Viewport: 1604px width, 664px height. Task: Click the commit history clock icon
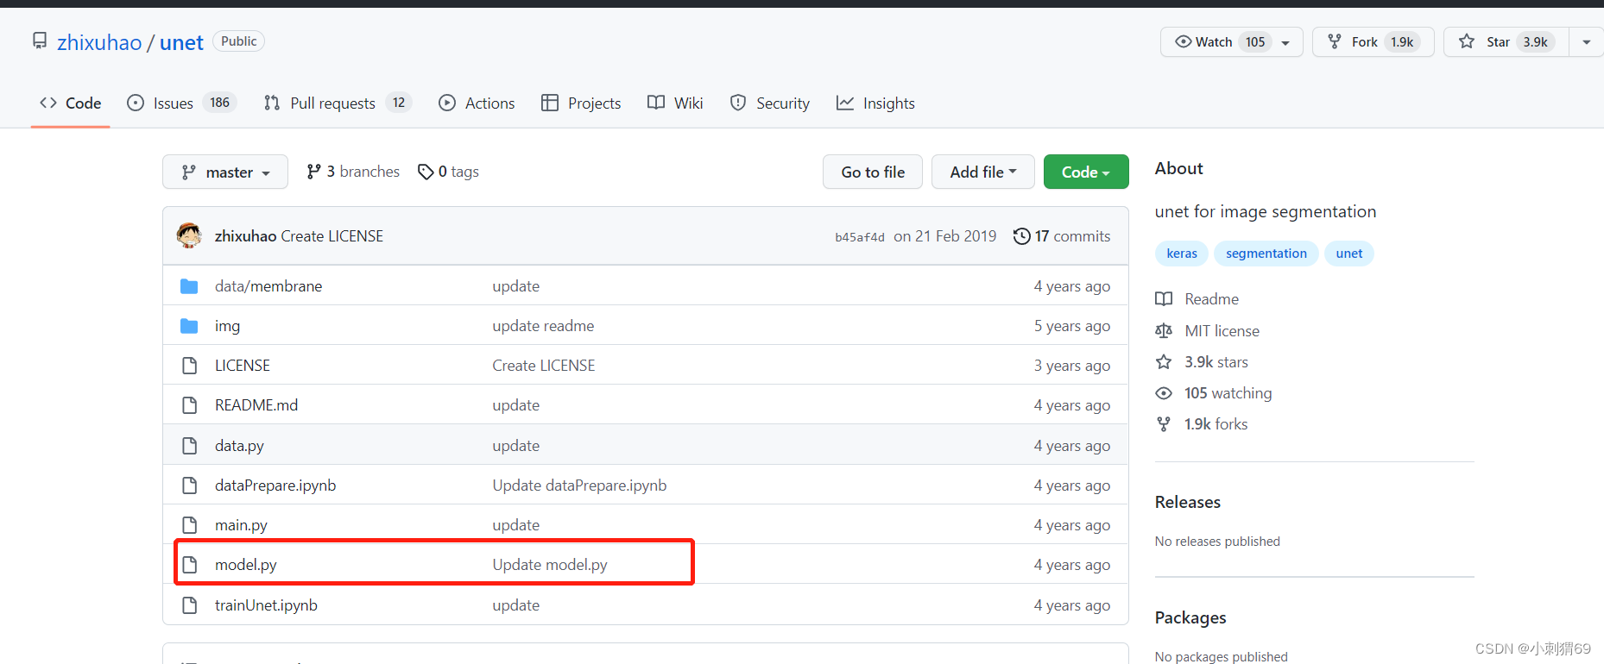coord(1021,236)
